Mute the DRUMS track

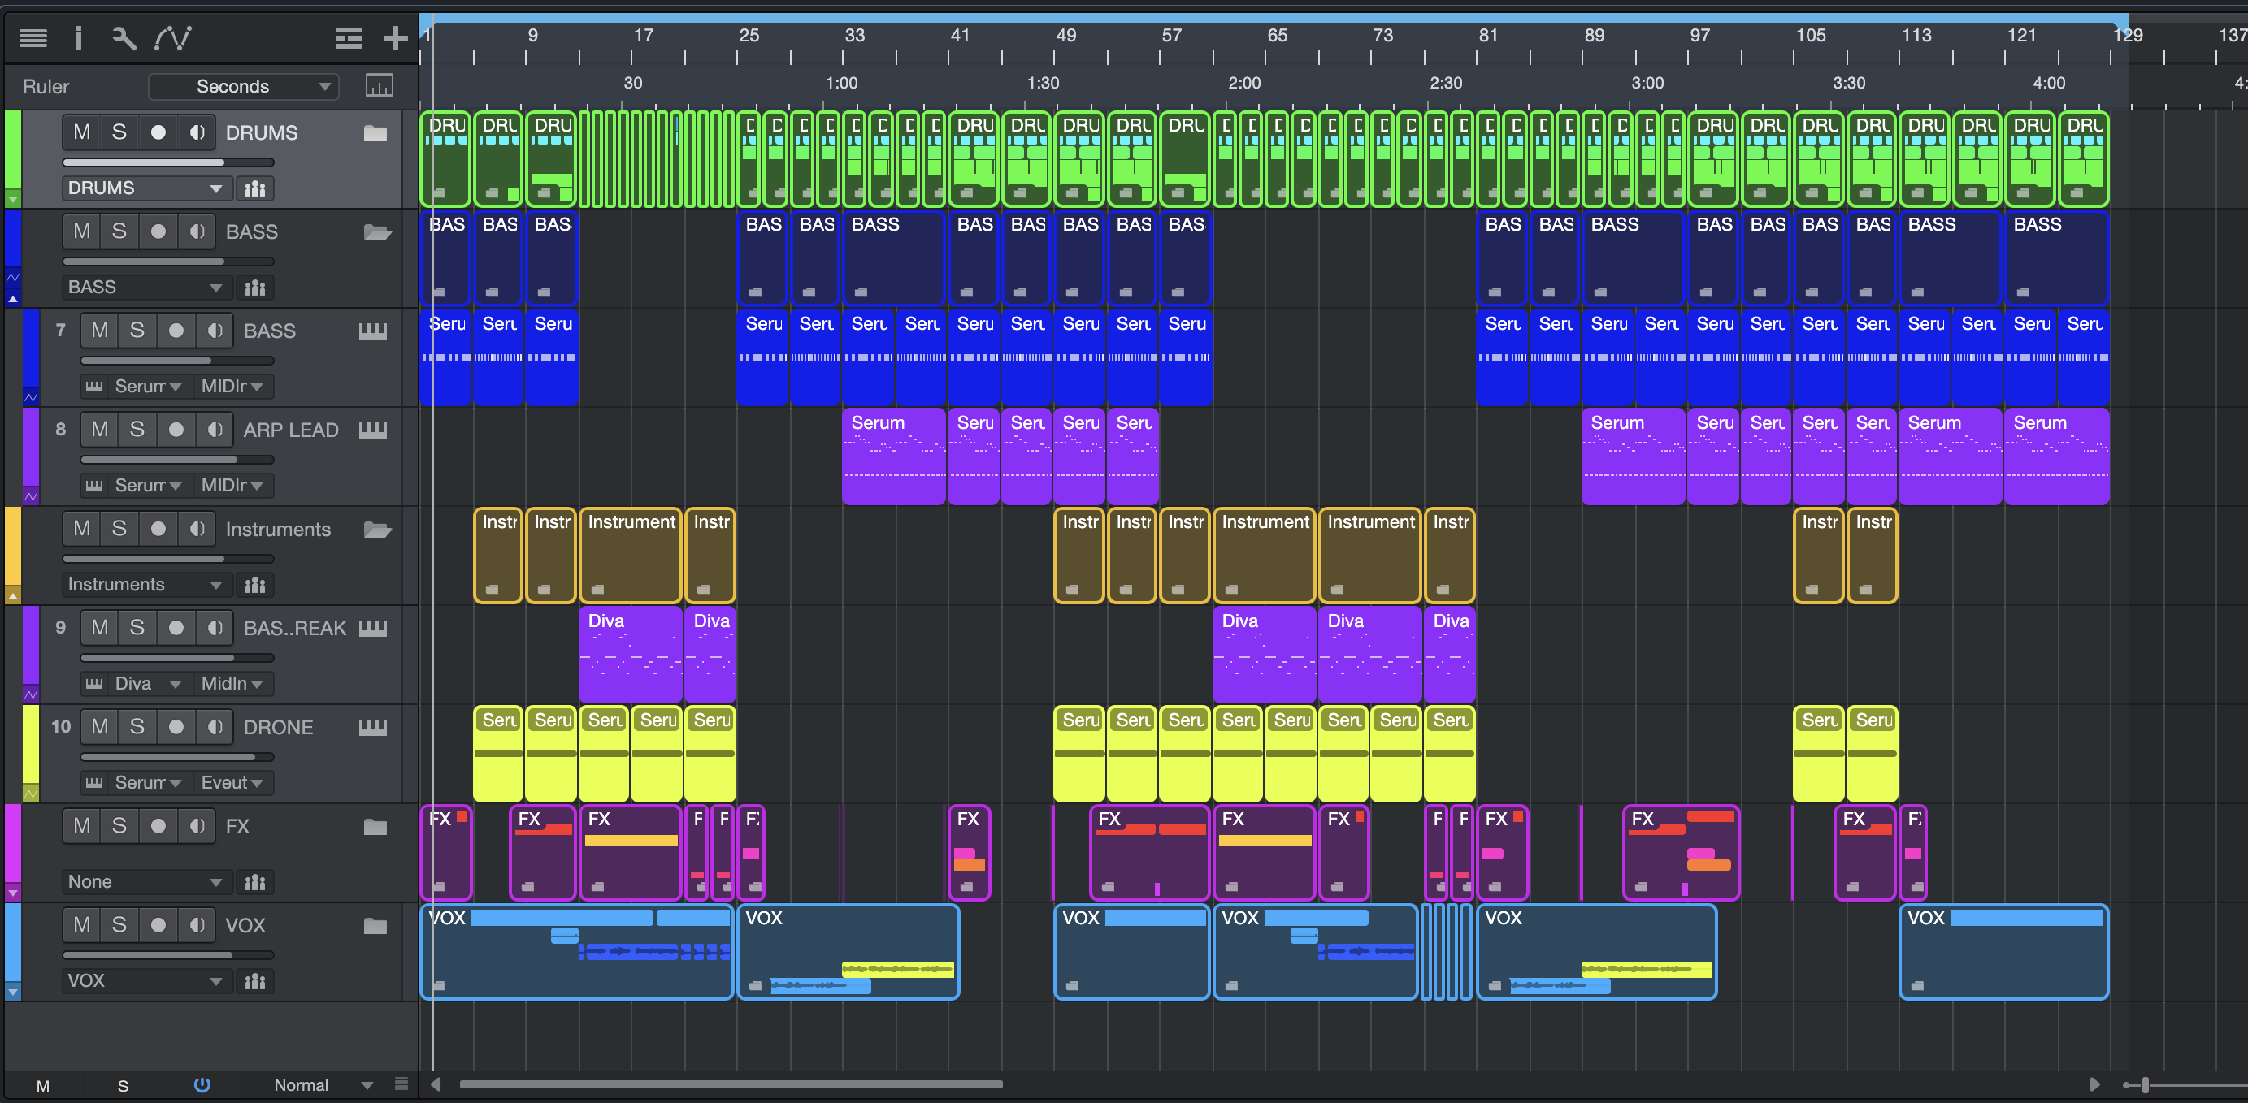81,132
